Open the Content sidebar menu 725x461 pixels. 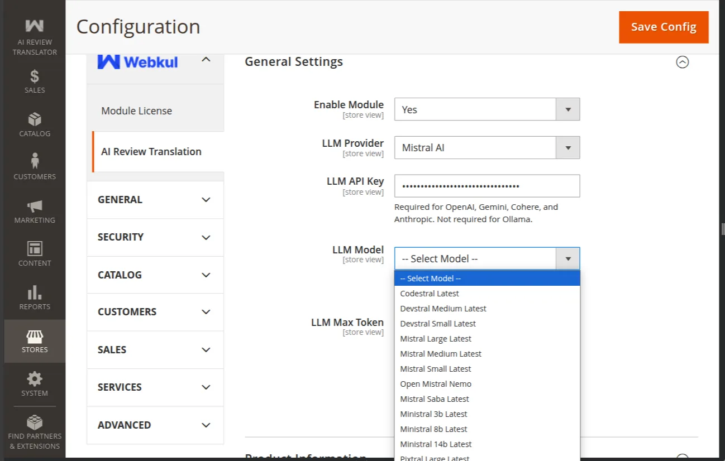[35, 254]
